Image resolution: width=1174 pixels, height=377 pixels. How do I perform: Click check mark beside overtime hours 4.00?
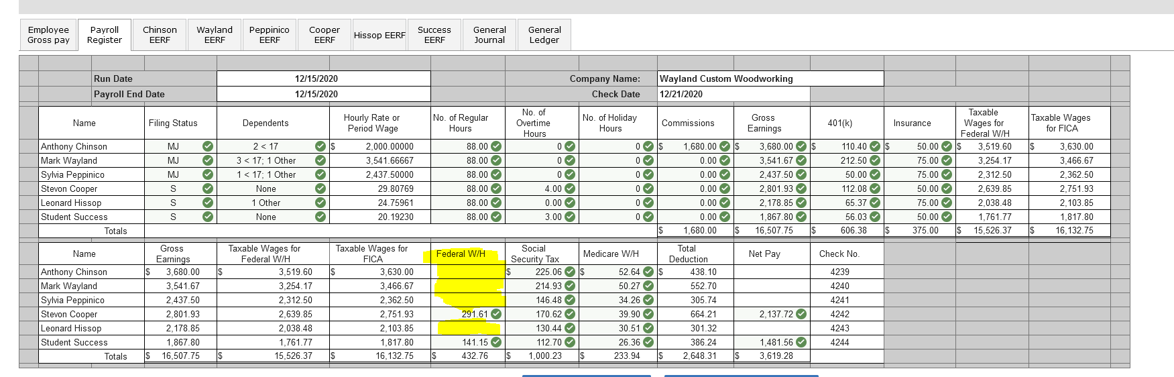(x=570, y=188)
